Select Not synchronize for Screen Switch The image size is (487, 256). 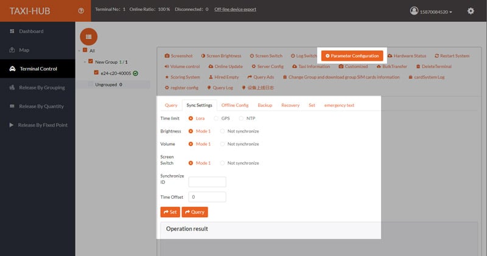coord(222,163)
